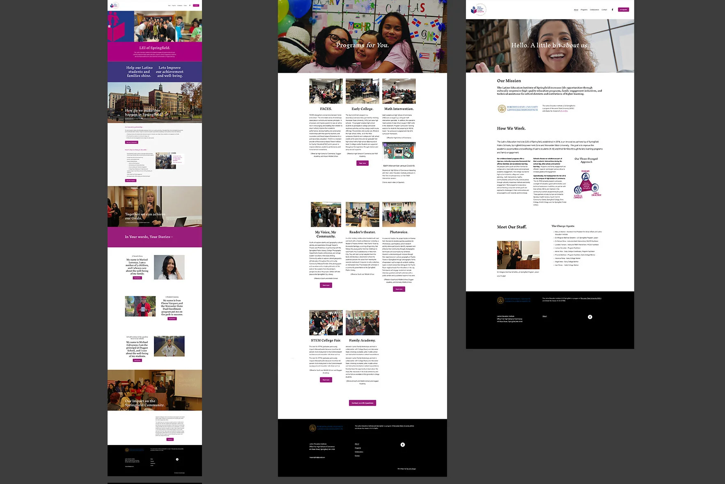Click the Meet Our Staff speaker photo

tap(518, 255)
